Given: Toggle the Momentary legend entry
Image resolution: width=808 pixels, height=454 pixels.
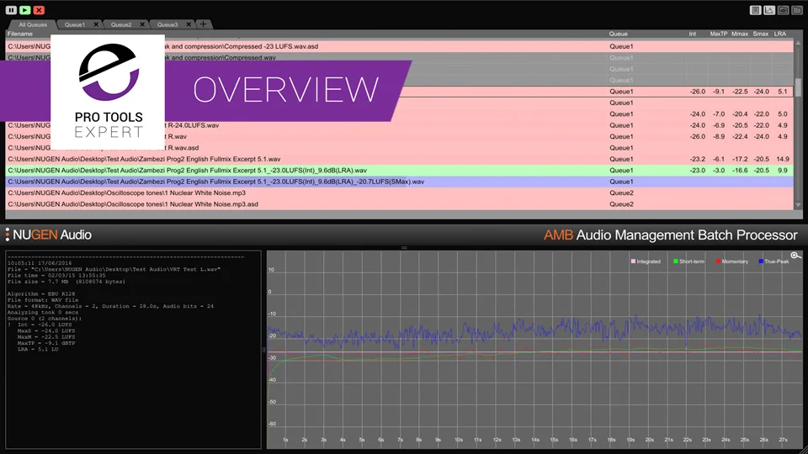Looking at the screenshot, I should pos(731,261).
